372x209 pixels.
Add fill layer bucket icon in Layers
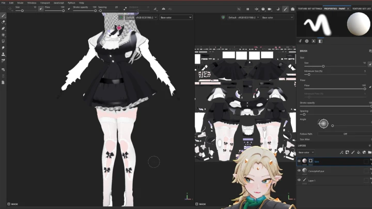click(x=359, y=152)
